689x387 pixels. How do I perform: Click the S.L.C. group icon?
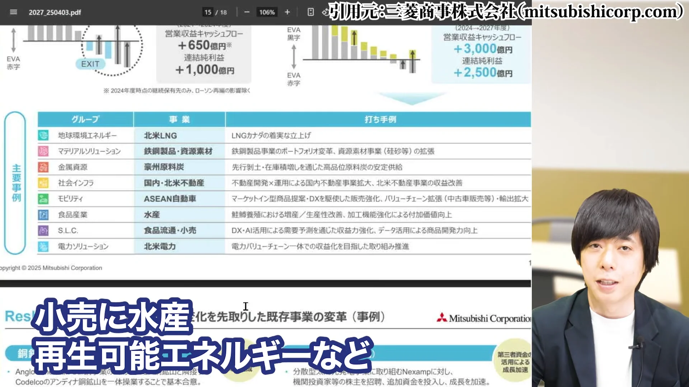pyautogui.click(x=43, y=230)
